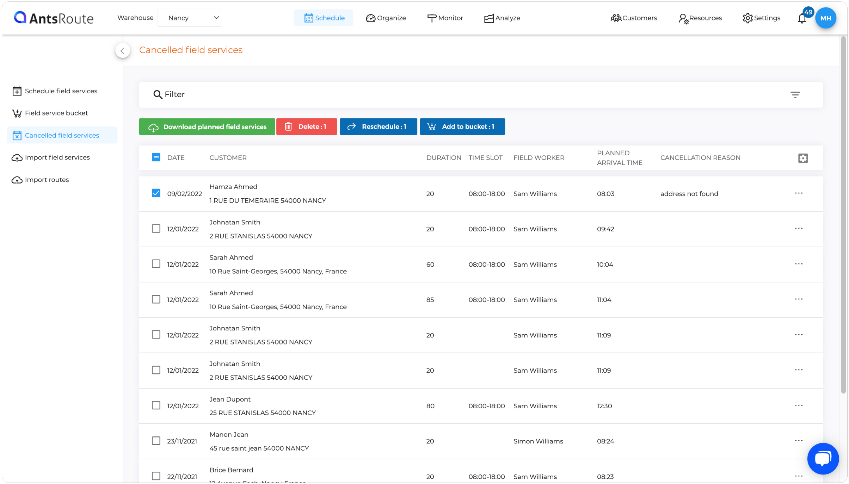Image resolution: width=849 pixels, height=484 pixels.
Task: Click the Reschedule : 1 button
Action: pos(378,127)
